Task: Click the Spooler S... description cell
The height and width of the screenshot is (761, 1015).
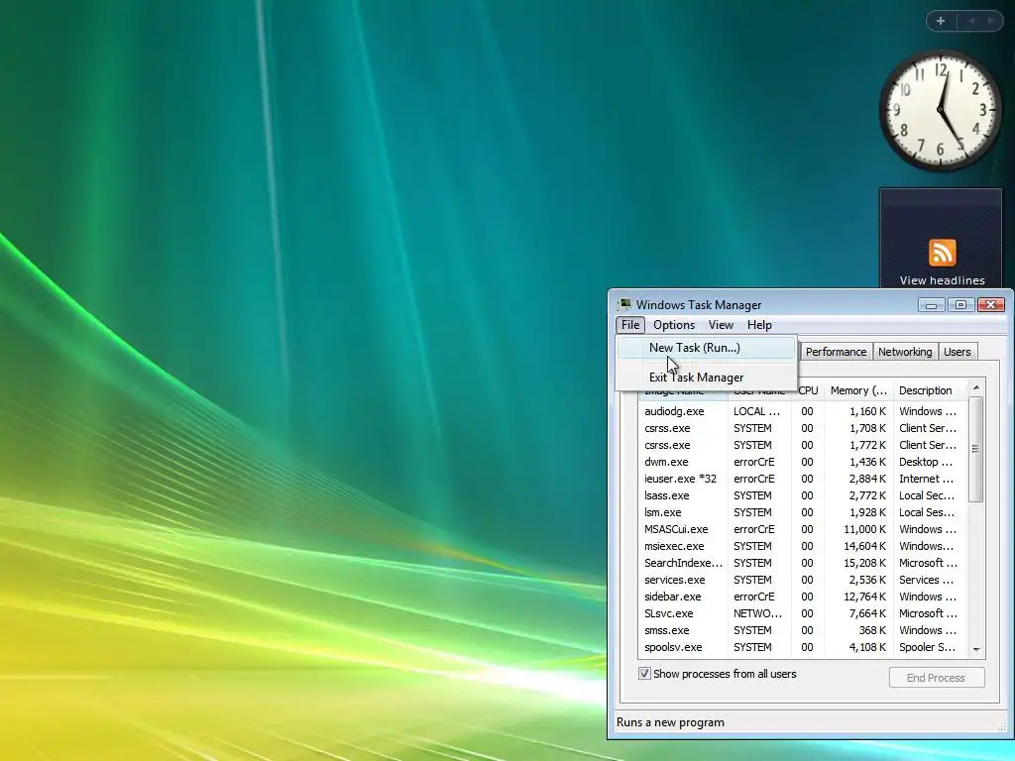Action: point(927,646)
